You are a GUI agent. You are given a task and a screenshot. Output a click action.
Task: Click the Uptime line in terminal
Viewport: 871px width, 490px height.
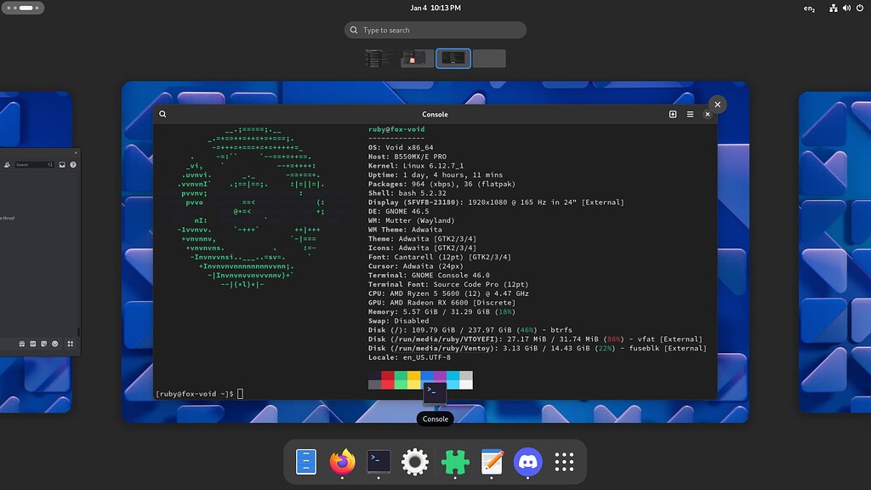pyautogui.click(x=435, y=175)
